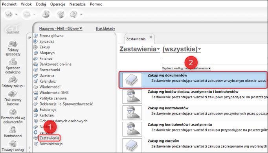The height and width of the screenshot is (153, 268).
Task: Select Zakup module
Action: (x=44, y=47)
